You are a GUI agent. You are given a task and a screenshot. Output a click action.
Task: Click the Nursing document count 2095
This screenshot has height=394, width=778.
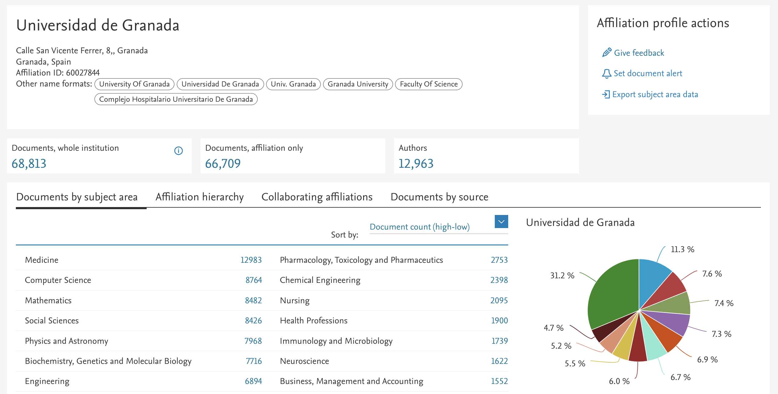pos(499,301)
